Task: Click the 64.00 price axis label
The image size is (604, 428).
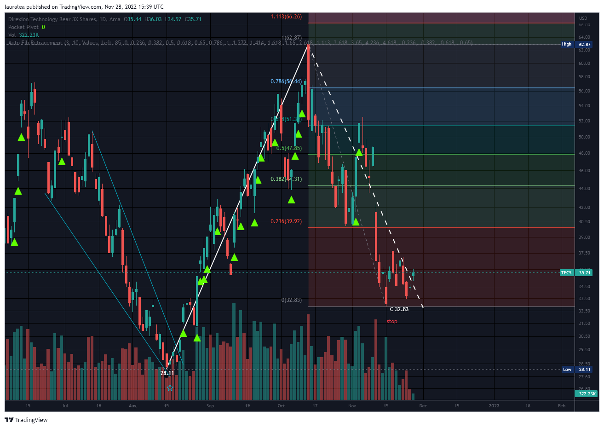Action: tap(584, 37)
